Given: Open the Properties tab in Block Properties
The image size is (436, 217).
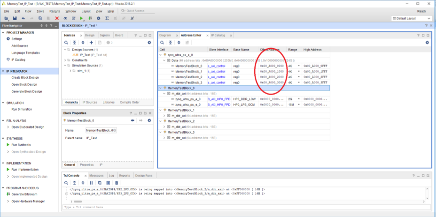Looking at the screenshot, I should [87, 165].
